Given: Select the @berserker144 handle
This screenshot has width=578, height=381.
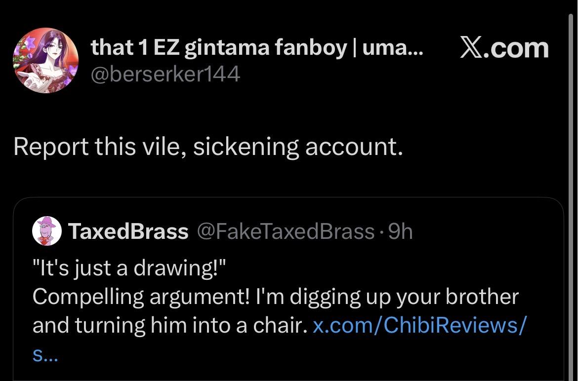Looking at the screenshot, I should click(165, 75).
